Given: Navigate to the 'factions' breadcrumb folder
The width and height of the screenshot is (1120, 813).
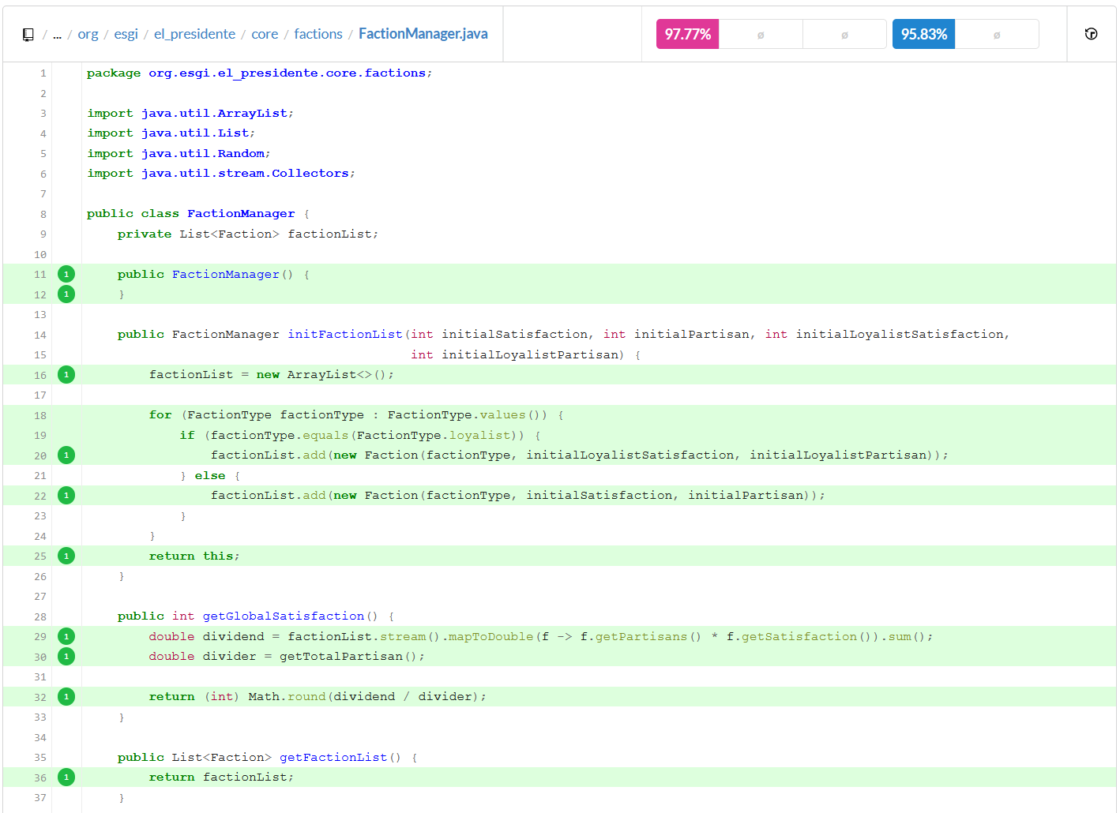Looking at the screenshot, I should click(x=318, y=34).
